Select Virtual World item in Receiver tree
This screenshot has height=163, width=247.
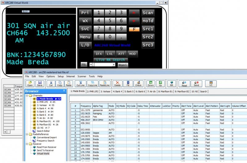(x=43, y=153)
